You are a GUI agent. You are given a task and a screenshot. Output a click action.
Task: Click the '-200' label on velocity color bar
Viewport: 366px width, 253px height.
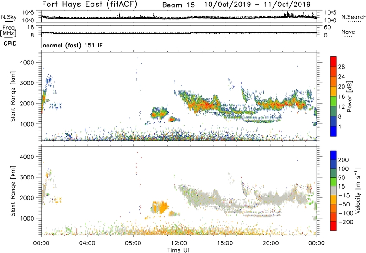point(345,222)
